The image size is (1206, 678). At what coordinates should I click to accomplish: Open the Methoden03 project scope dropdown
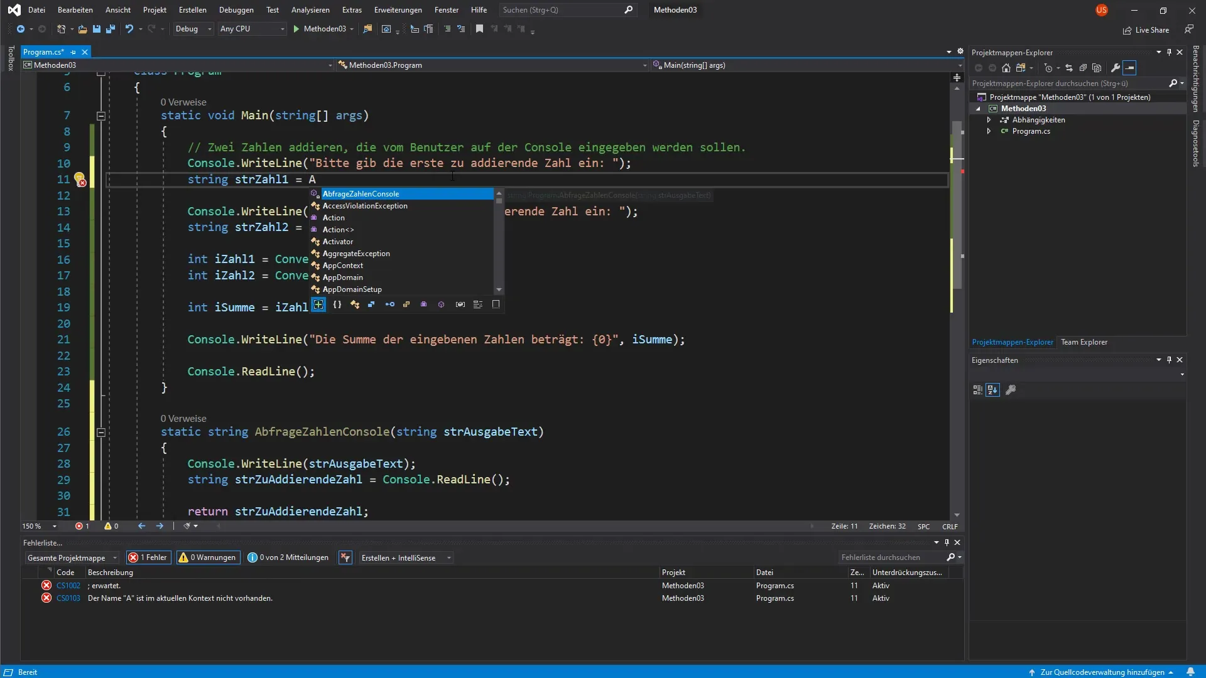click(x=178, y=65)
